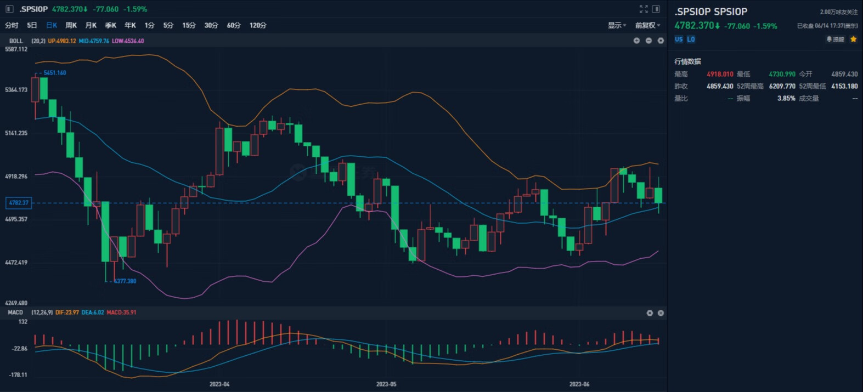Screen dimensions: 863x392
Task: Zoom out chart with minus icon
Action: point(648,41)
